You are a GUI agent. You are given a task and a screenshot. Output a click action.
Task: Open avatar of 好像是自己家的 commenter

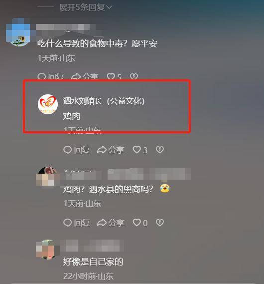pos(47,250)
